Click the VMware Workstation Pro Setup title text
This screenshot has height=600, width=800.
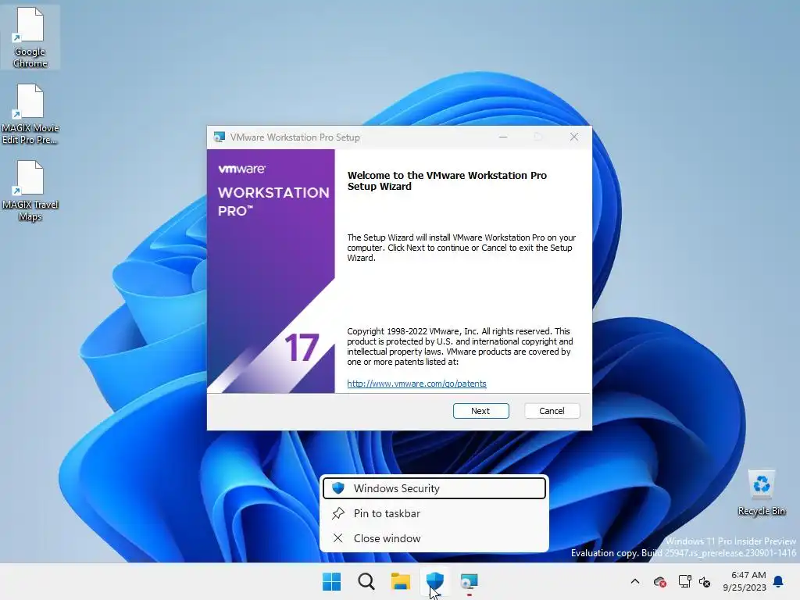pyautogui.click(x=295, y=137)
